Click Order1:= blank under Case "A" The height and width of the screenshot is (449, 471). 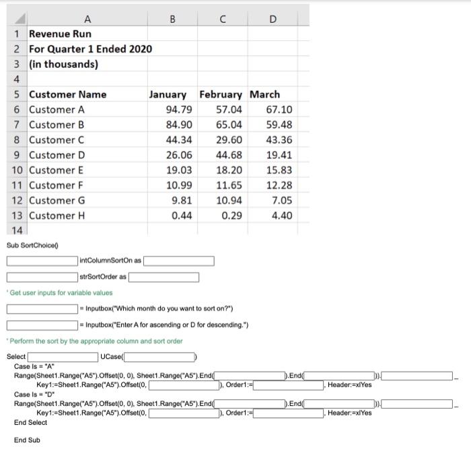click(288, 385)
